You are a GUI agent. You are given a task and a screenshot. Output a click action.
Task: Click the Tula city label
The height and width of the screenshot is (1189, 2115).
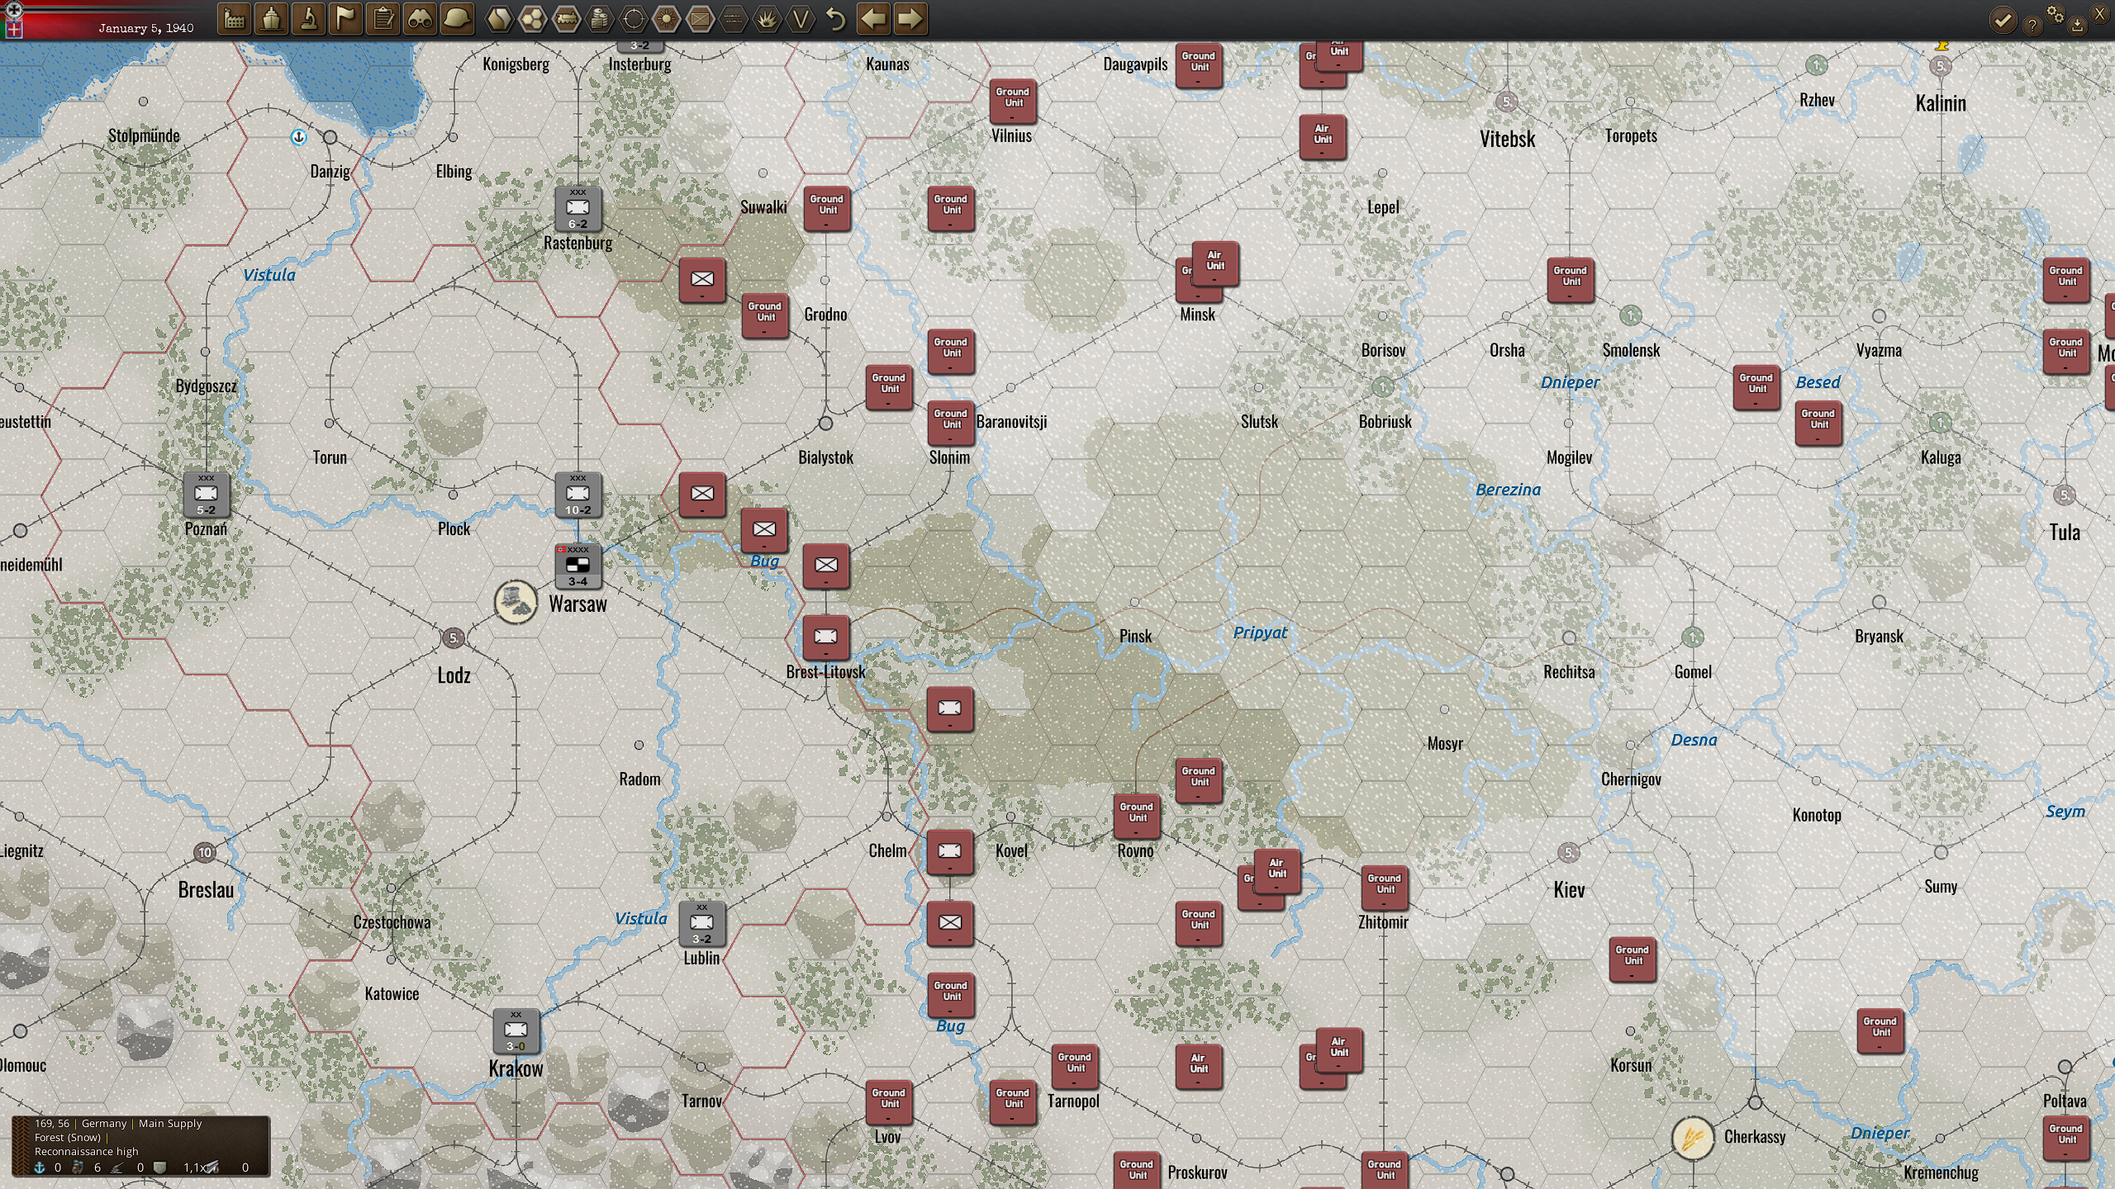(x=2065, y=532)
